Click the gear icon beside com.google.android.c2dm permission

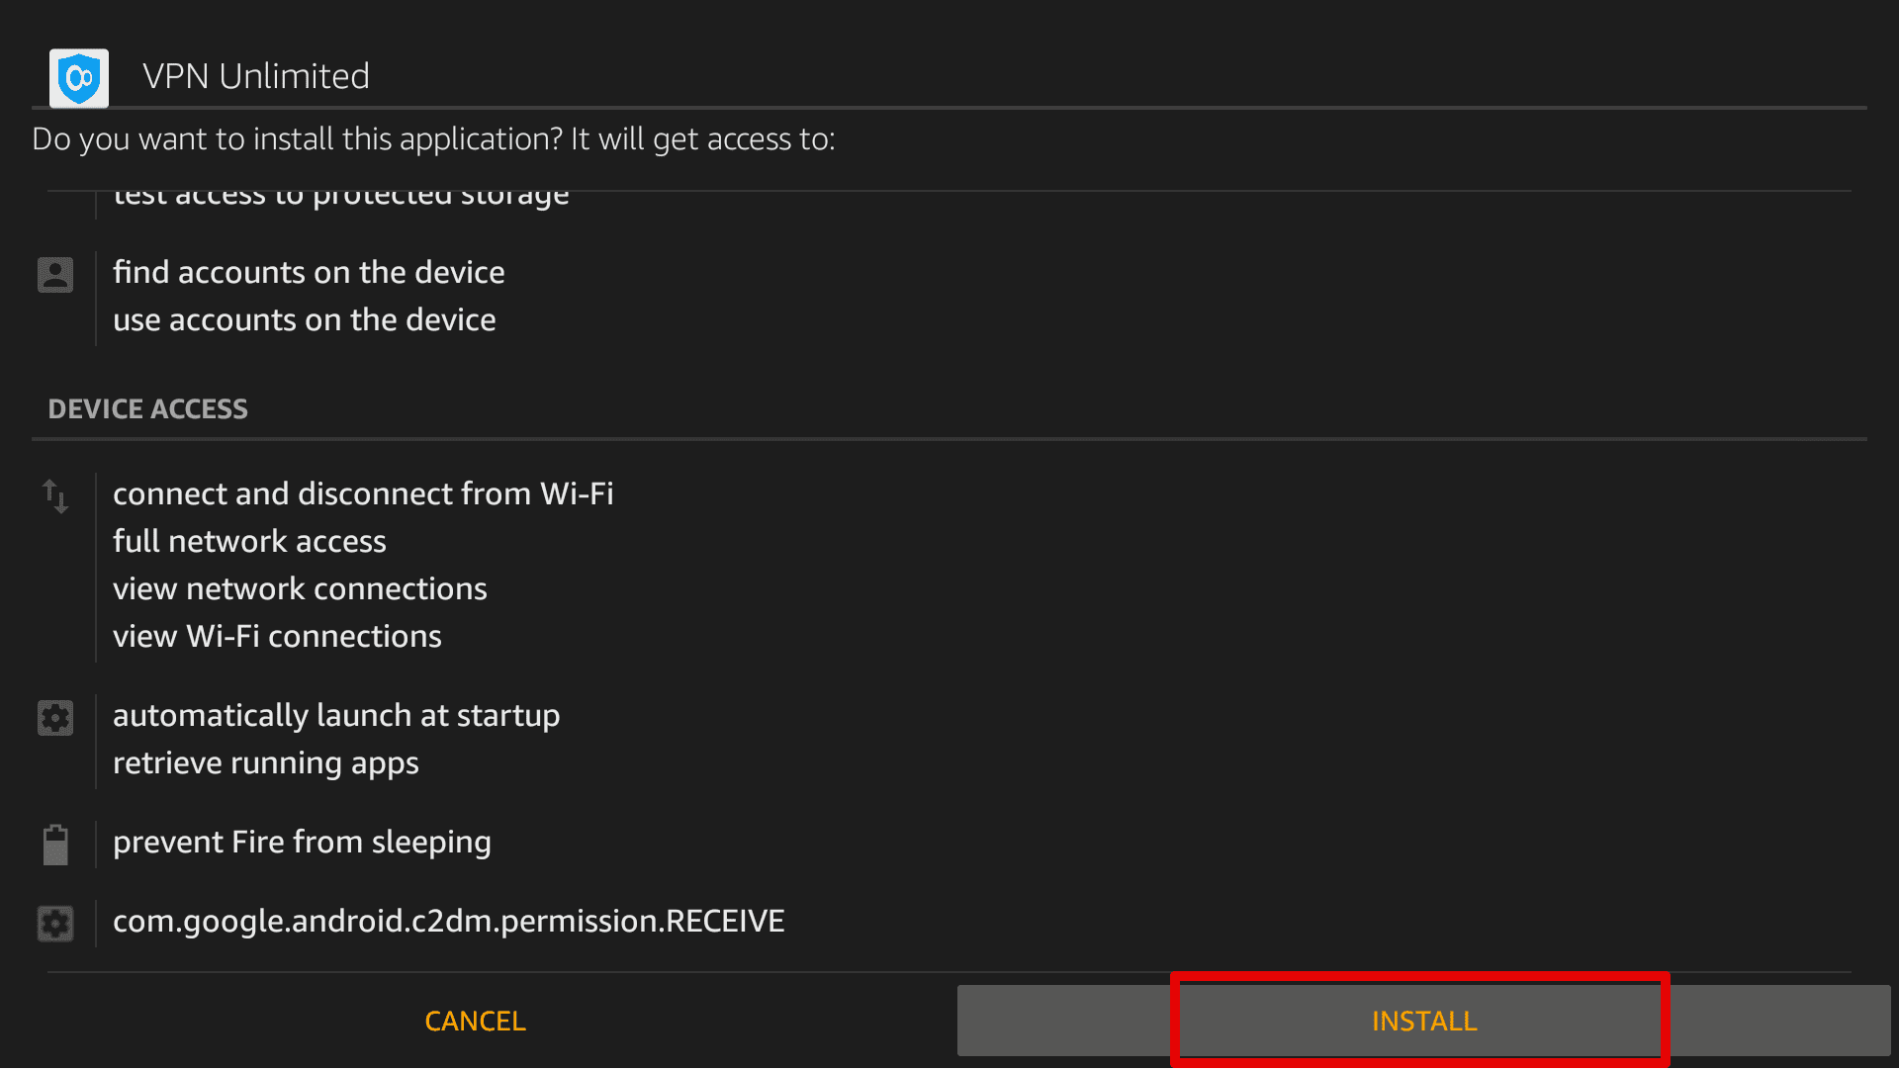pos(55,923)
